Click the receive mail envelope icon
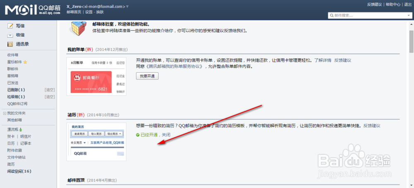Image resolution: width=414 pixels, height=188 pixels. (x=10, y=35)
